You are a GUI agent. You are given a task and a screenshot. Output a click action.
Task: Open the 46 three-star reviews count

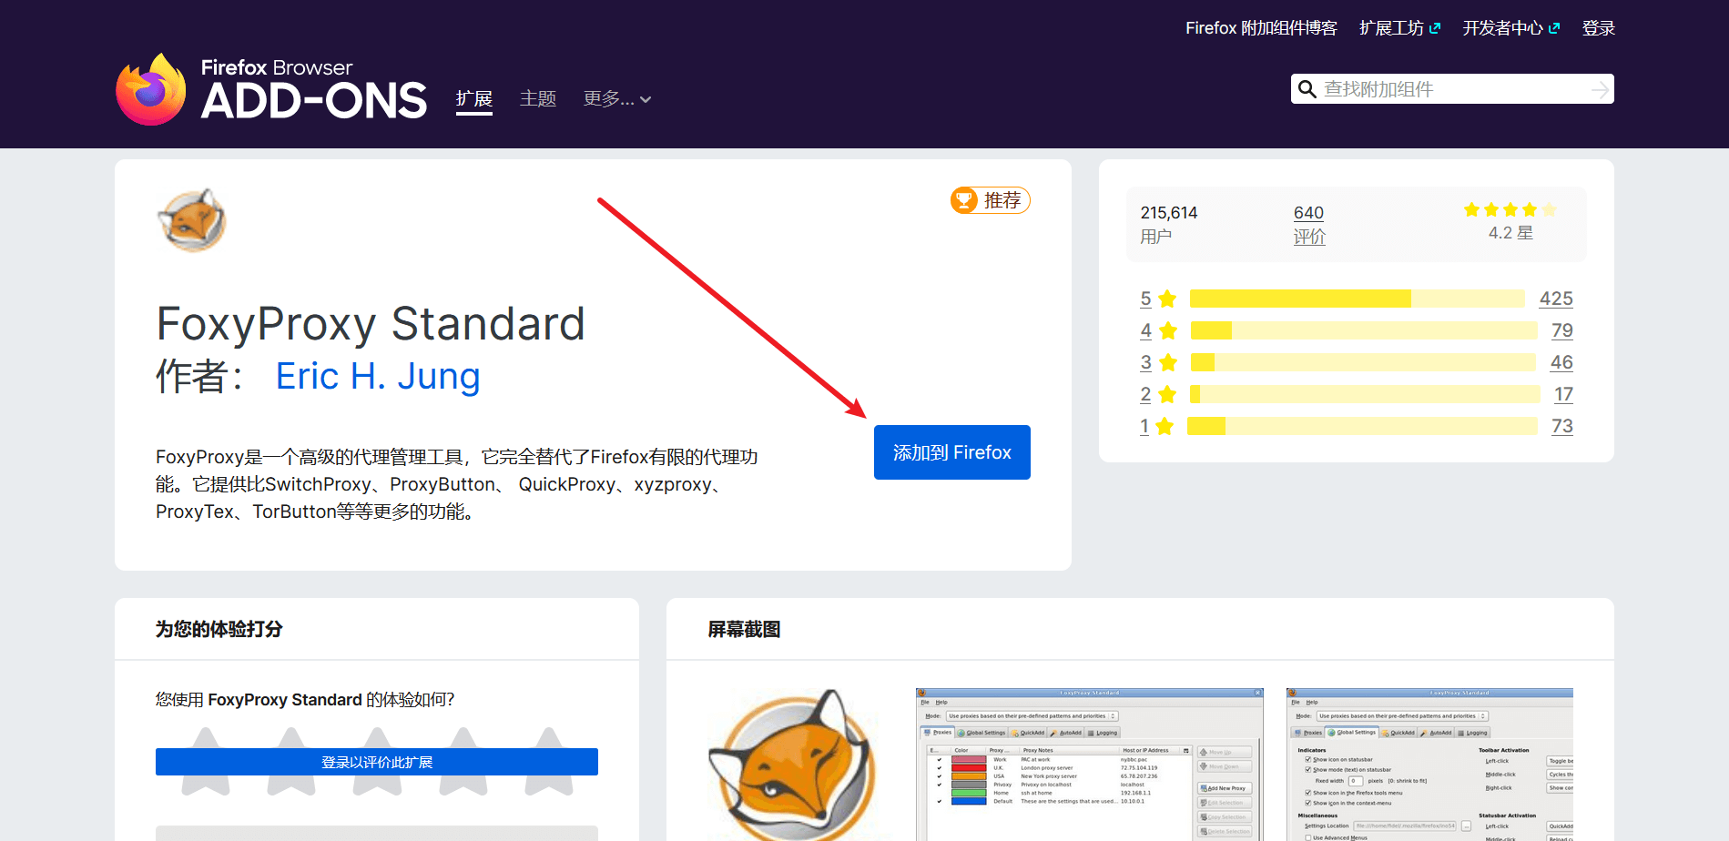click(1562, 362)
